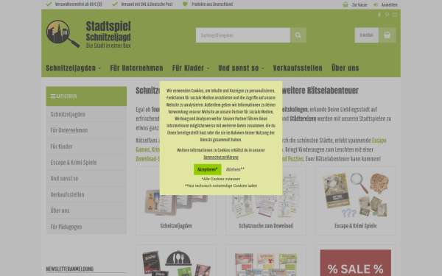The width and height of the screenshot is (442, 276).
Task: Click the search magnifier button
Action: pyautogui.click(x=298, y=35)
